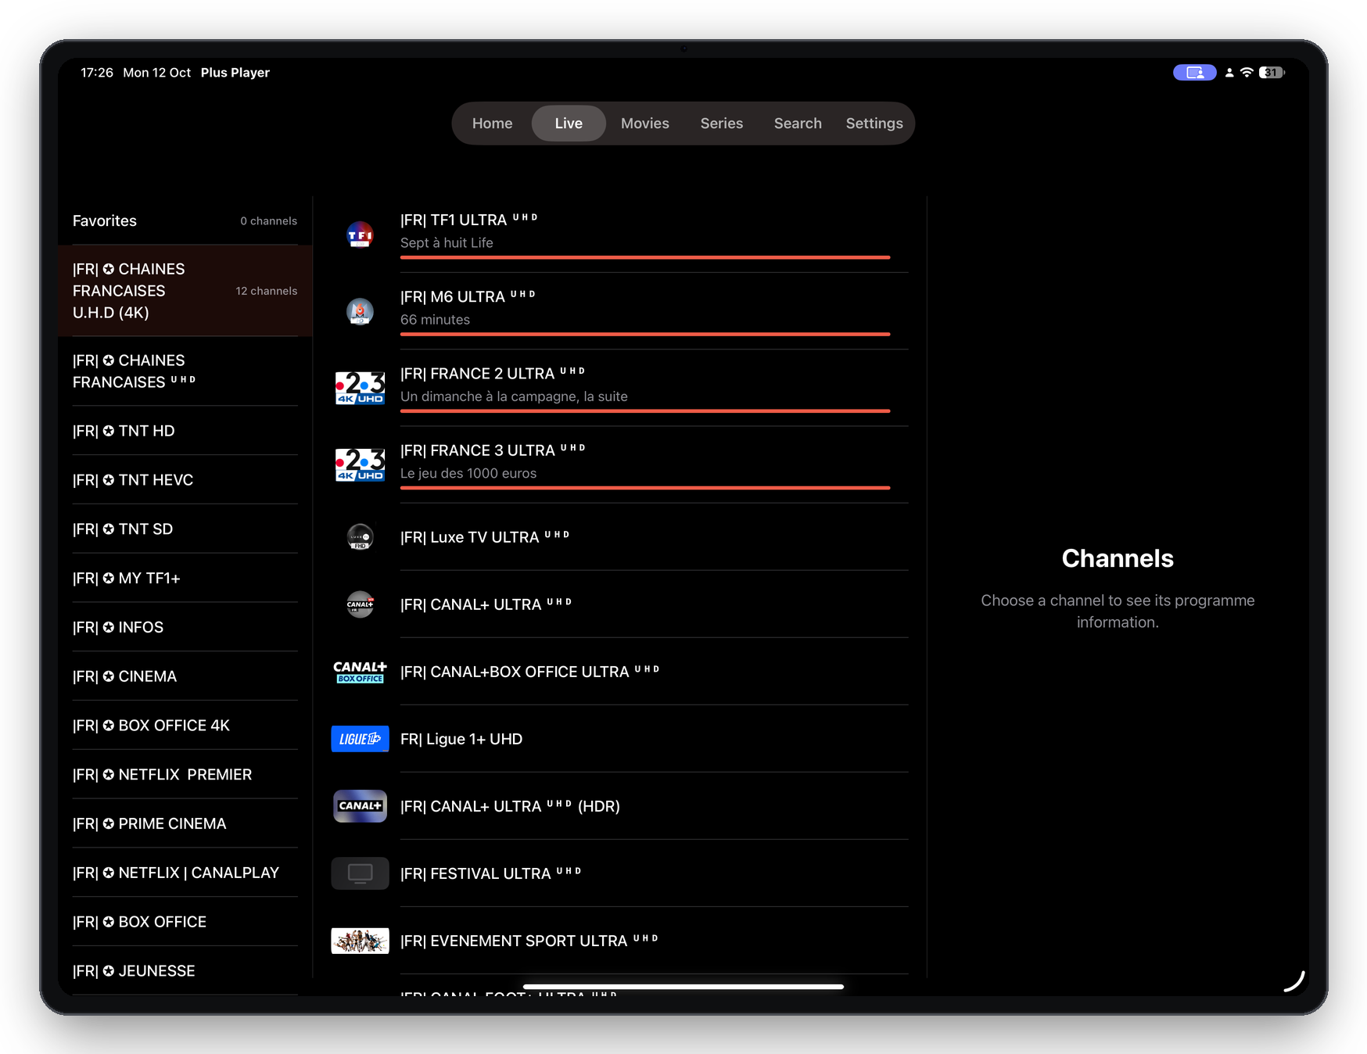Play the FRANCE 2 ULTRA channel title
The height and width of the screenshot is (1054, 1367).
[493, 374]
